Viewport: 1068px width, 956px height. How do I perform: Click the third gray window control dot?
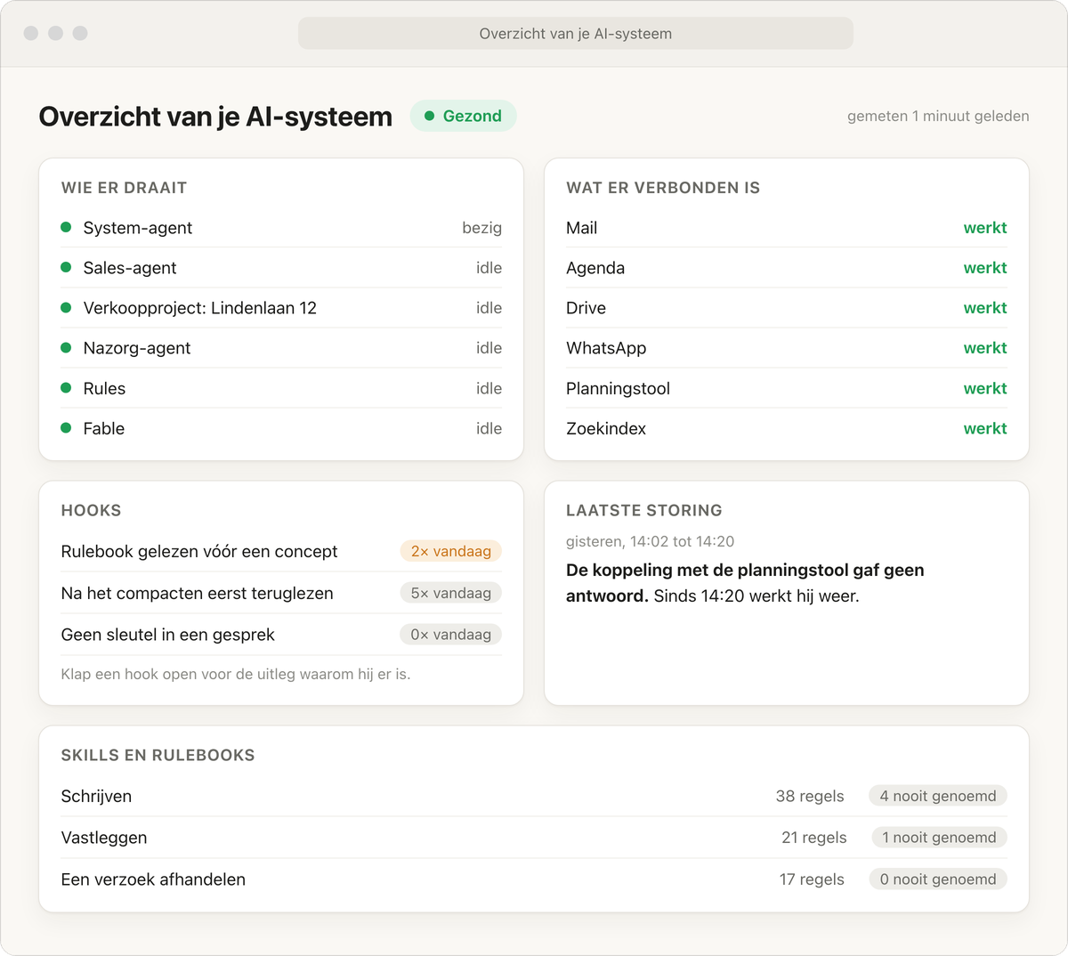tap(80, 33)
